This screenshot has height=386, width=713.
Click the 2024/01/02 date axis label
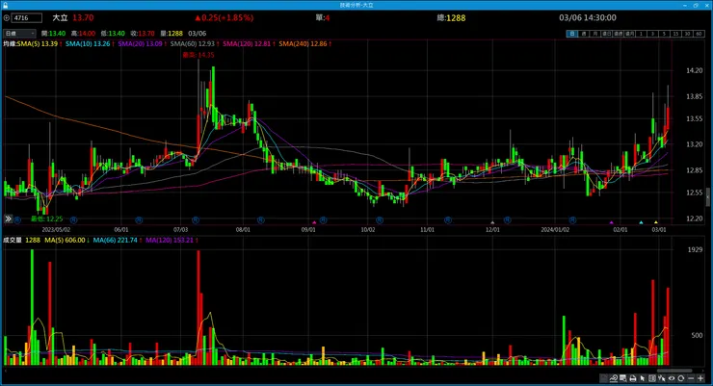555,230
